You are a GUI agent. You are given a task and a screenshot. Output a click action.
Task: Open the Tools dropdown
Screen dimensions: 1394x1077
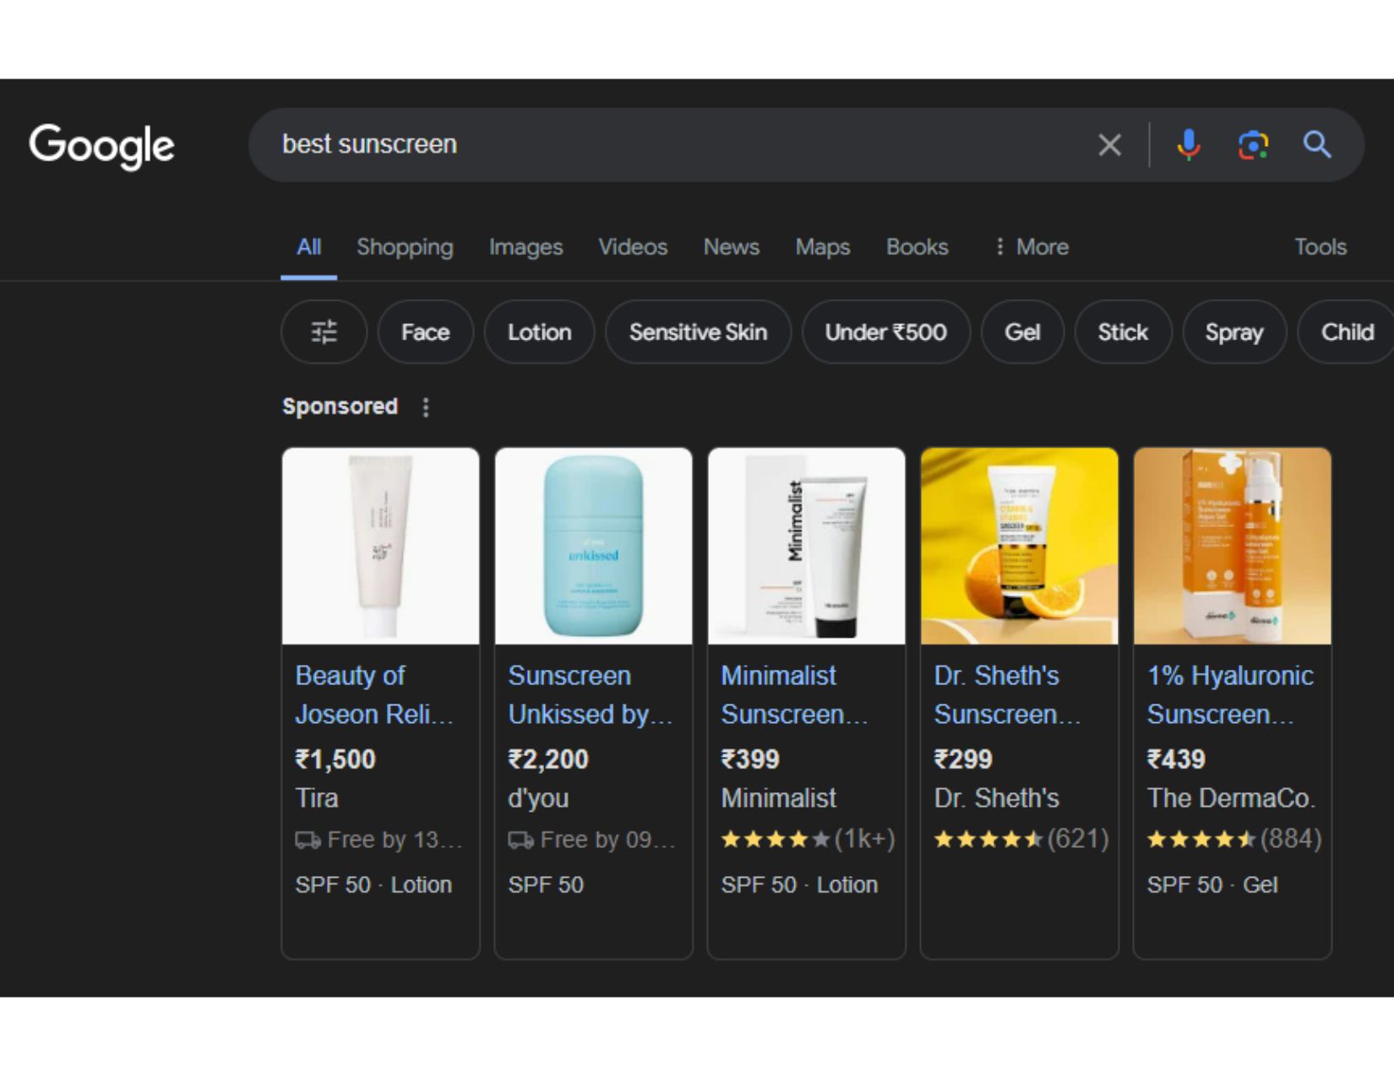(x=1320, y=247)
